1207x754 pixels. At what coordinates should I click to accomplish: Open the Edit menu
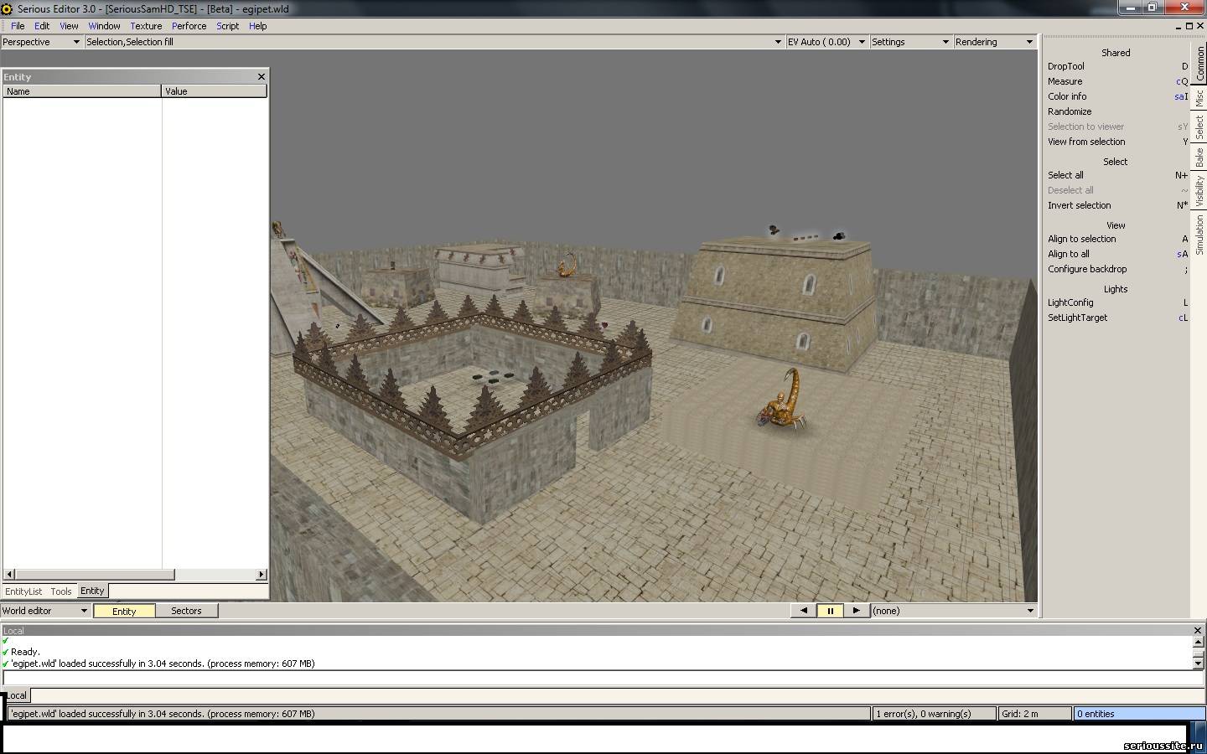pyautogui.click(x=42, y=26)
